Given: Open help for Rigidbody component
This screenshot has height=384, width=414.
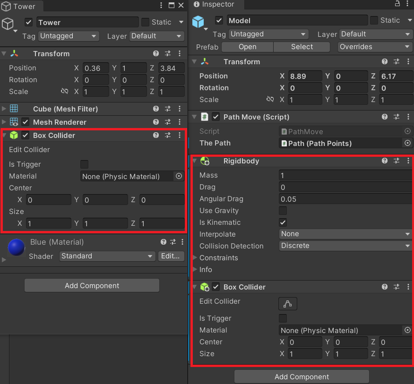Looking at the screenshot, I should [384, 161].
